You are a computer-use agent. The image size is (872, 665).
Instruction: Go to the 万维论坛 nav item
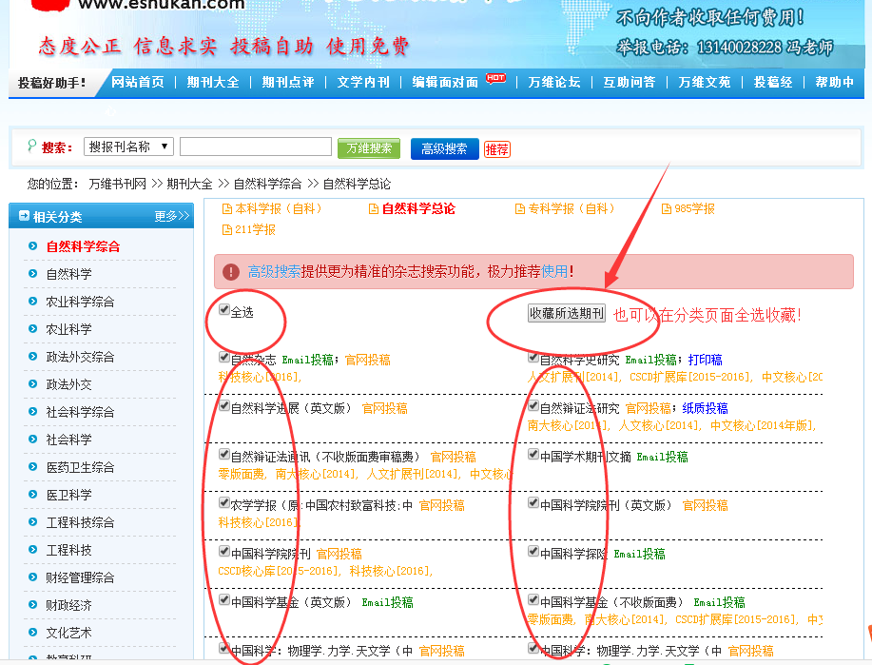click(x=553, y=83)
